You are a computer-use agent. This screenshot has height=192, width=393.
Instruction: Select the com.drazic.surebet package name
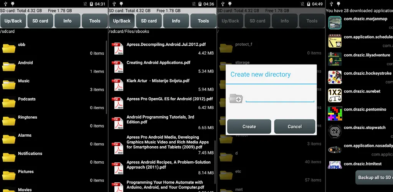coord(362,91)
